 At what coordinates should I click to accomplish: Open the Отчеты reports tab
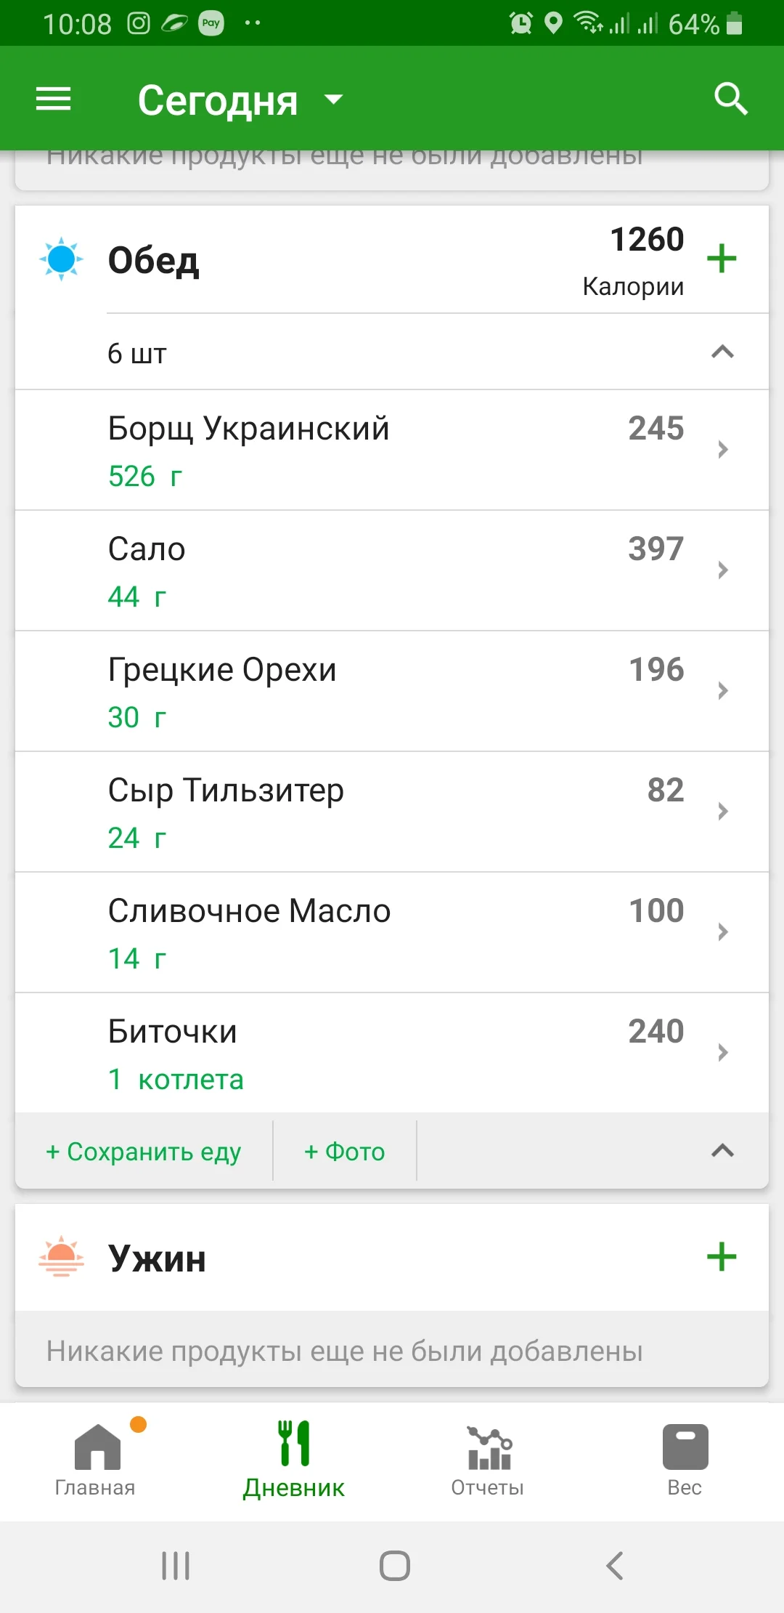488,1460
